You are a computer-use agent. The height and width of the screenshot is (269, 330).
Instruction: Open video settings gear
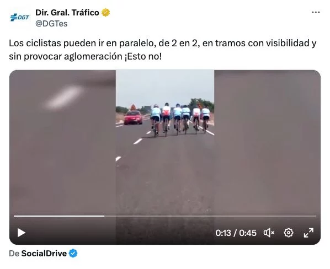(288, 233)
